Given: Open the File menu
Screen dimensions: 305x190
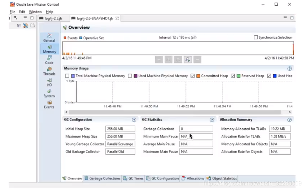Looking at the screenshot, I should [x=12, y=12].
